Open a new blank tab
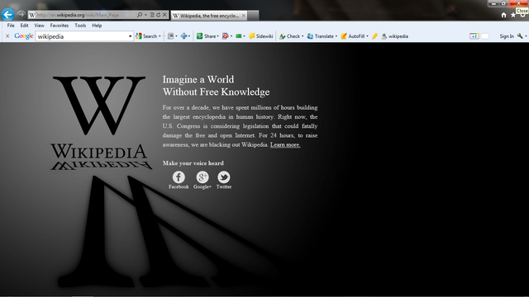The image size is (529, 297). [x=254, y=16]
